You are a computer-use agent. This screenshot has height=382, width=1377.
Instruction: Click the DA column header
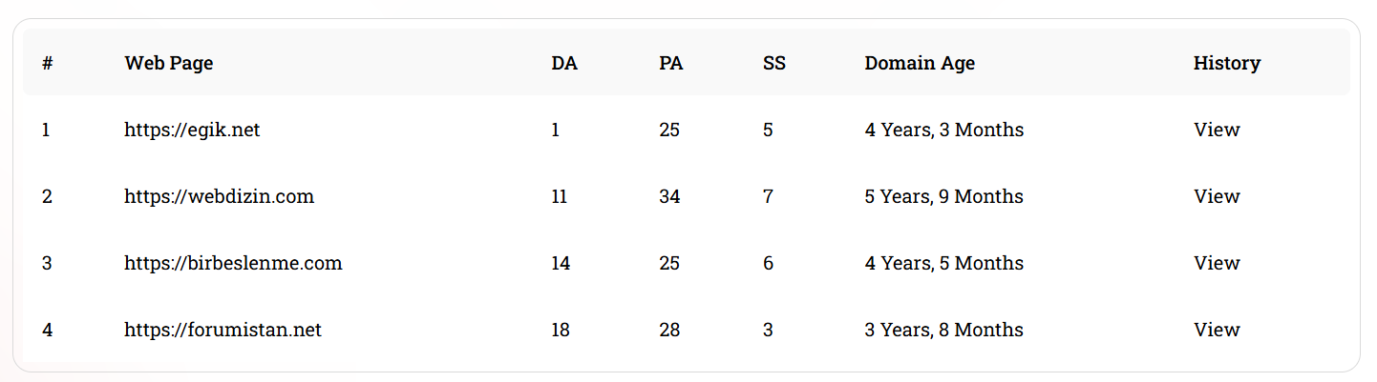pyautogui.click(x=564, y=63)
